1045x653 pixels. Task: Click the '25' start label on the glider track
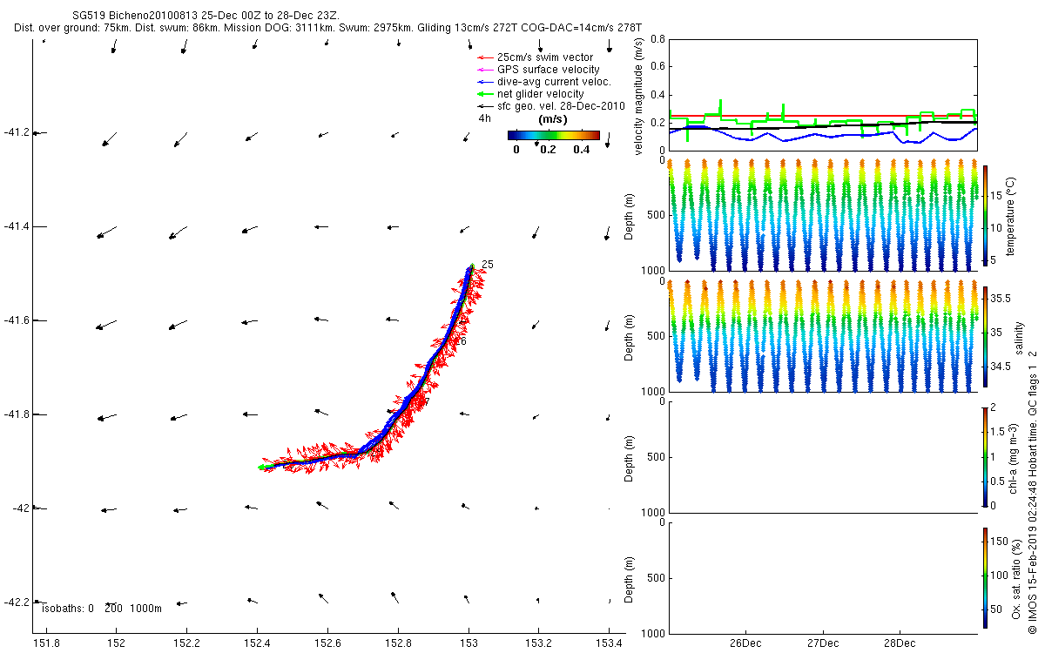coord(488,264)
